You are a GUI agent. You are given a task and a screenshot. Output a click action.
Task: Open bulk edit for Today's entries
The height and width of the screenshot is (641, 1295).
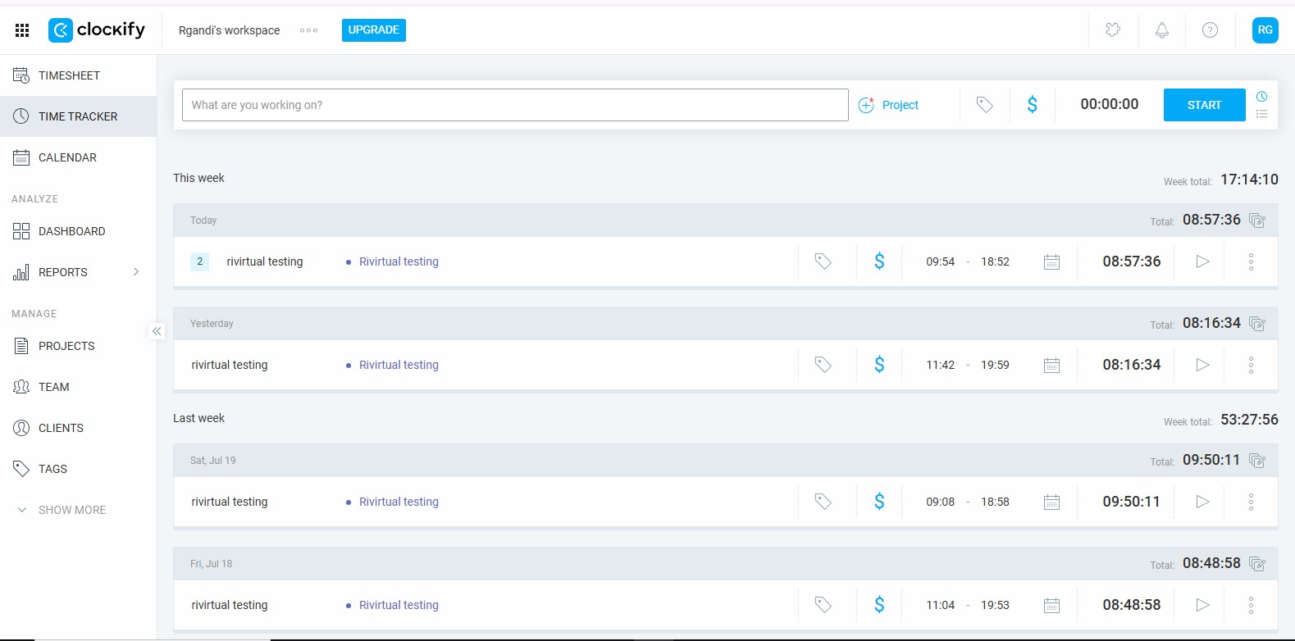[x=1256, y=220]
